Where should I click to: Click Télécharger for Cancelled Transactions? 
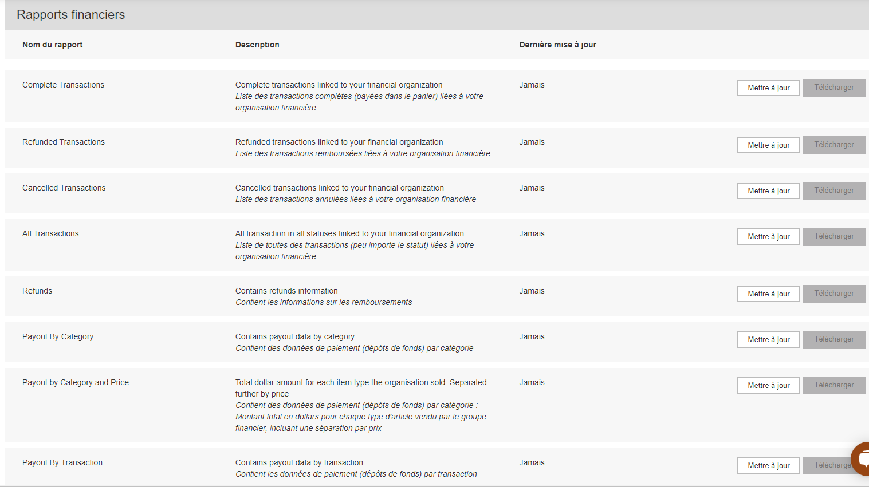833,191
